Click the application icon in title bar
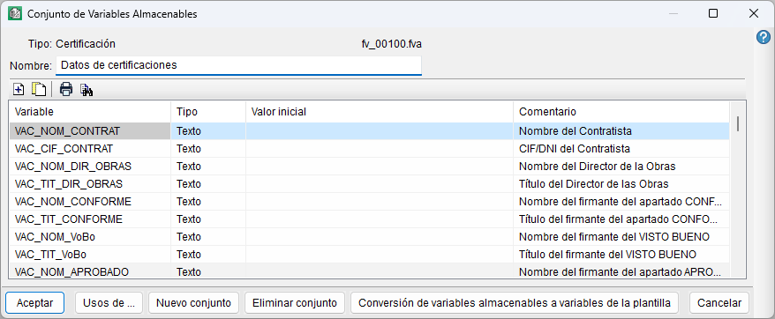Screen dimensions: 775x319 click(x=14, y=14)
